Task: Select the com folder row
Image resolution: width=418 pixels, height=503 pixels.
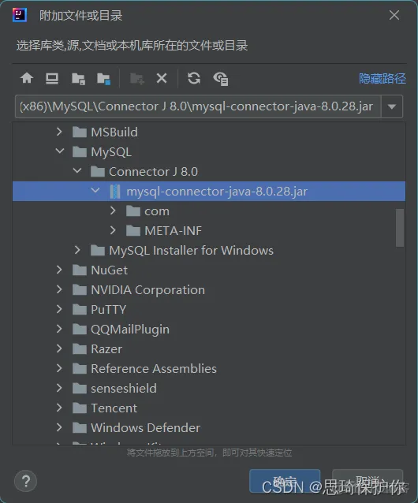Action: pos(209,211)
